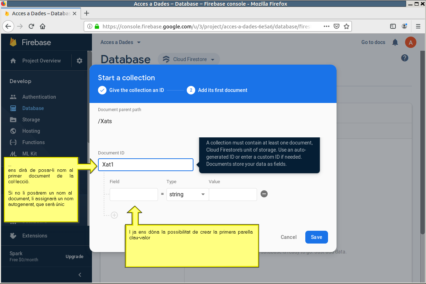Click the ML Kit icon

coord(13,154)
